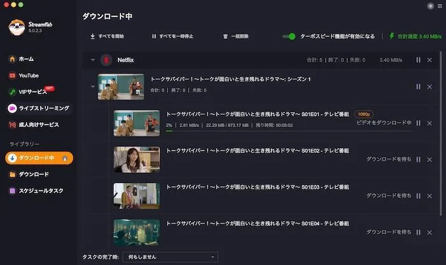Click the HOT badge on VIPサービス
The width and height of the screenshot is (446, 265).
[x=50, y=88]
